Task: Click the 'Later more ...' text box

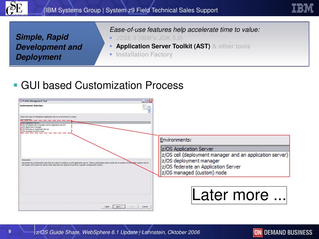Action: 239,195
